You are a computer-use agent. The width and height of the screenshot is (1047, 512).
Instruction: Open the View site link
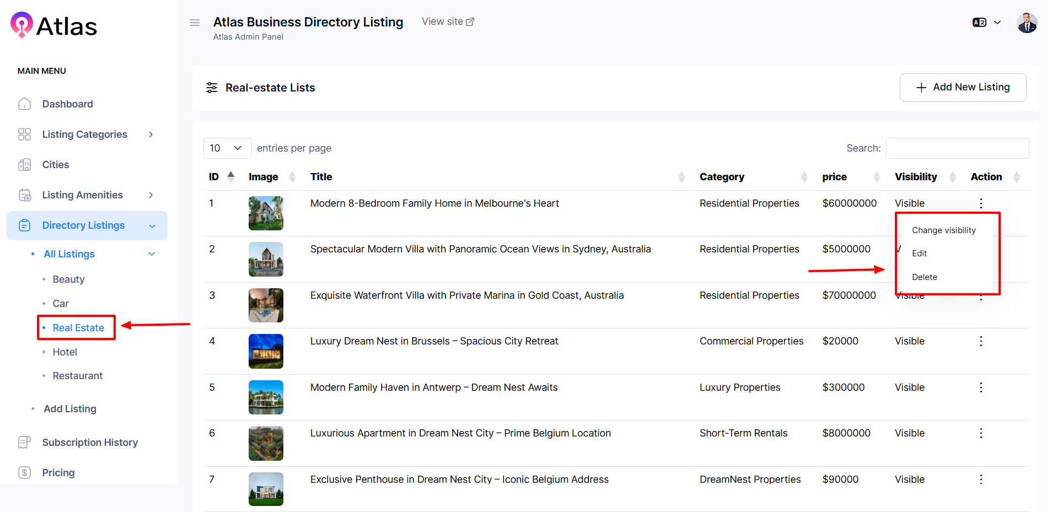coord(448,21)
